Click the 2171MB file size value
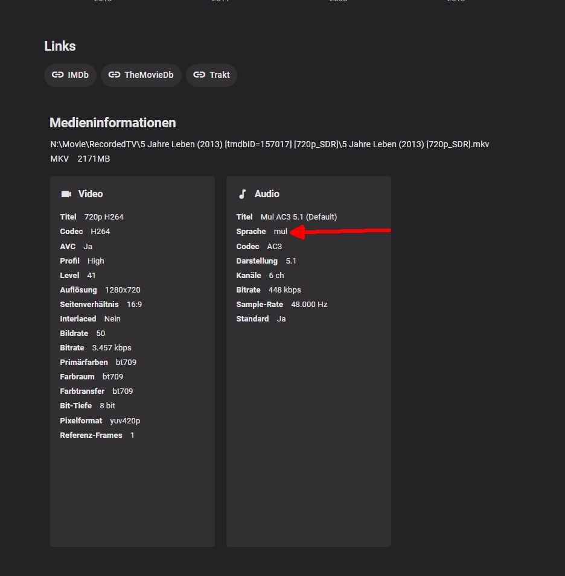Viewport: 565px width, 576px height. (94, 159)
